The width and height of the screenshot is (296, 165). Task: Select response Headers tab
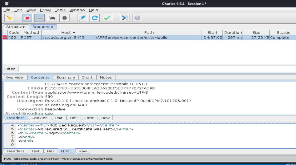point(16,151)
